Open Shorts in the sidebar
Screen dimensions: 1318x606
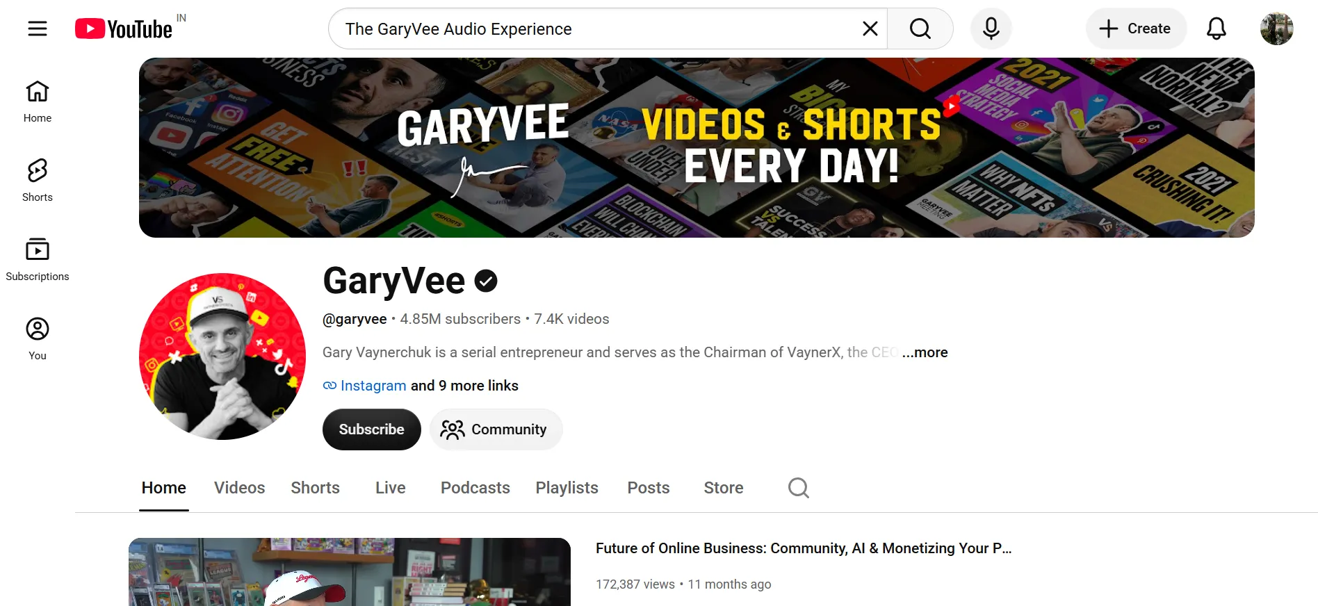point(38,181)
